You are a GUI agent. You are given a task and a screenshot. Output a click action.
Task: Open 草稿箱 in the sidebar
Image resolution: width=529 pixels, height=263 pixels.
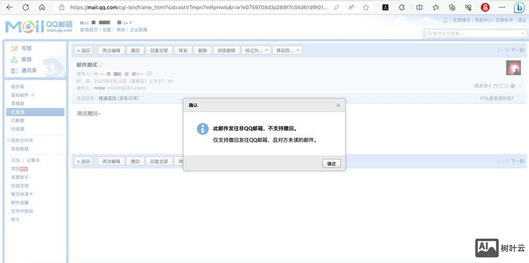(x=17, y=104)
